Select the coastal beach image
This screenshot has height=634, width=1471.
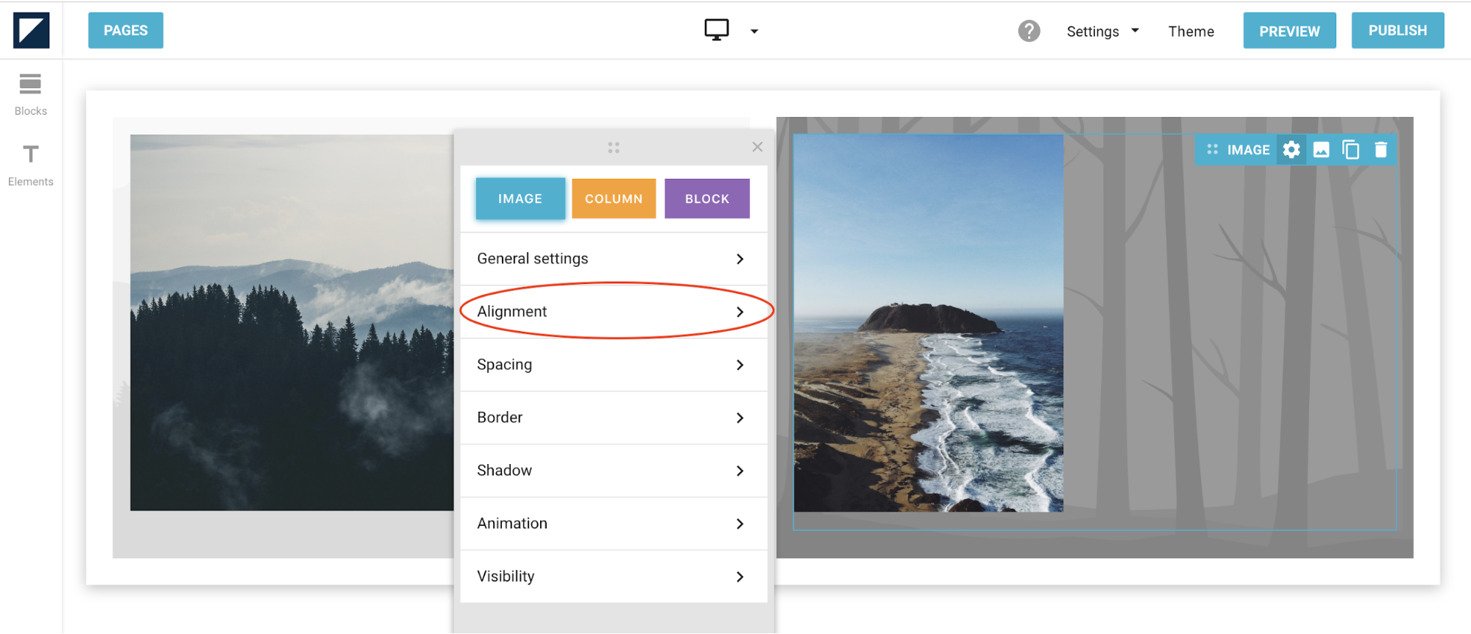click(x=928, y=324)
